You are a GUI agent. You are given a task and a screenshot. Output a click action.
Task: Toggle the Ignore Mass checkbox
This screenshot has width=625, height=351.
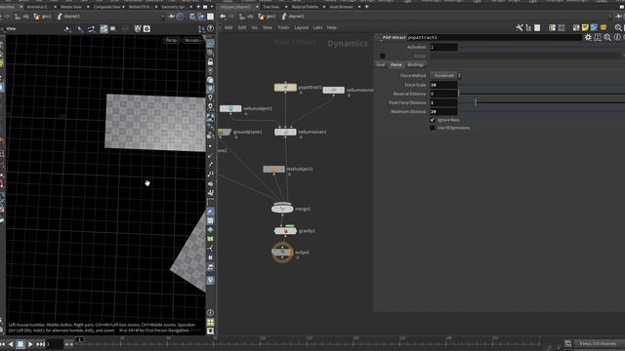pyautogui.click(x=433, y=120)
